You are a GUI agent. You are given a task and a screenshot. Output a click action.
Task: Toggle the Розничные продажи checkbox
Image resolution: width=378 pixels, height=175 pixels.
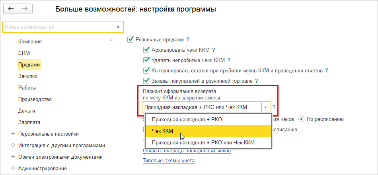(130, 40)
